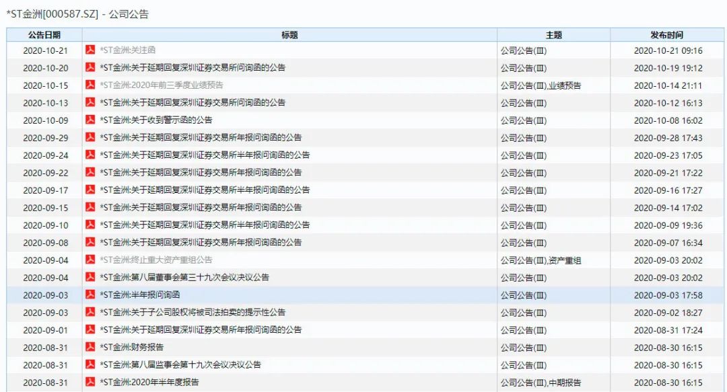The width and height of the screenshot is (727, 392).
Task: Open the *ST金洲:关注函 title link
Action: (127, 50)
